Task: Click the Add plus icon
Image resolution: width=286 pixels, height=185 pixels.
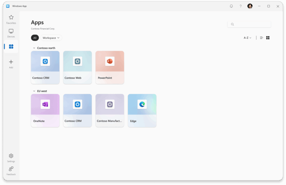Action: tap(11, 63)
